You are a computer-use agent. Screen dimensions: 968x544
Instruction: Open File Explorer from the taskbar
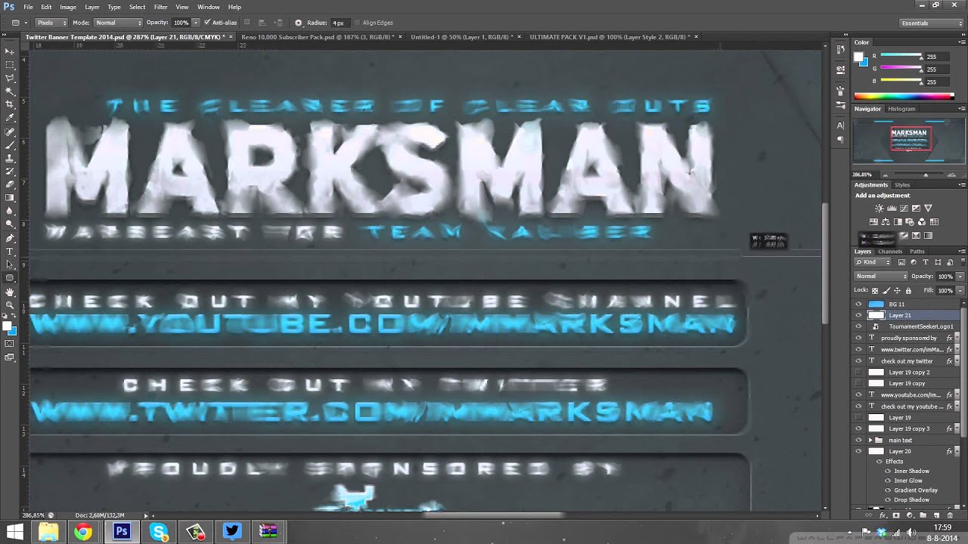[x=48, y=532]
